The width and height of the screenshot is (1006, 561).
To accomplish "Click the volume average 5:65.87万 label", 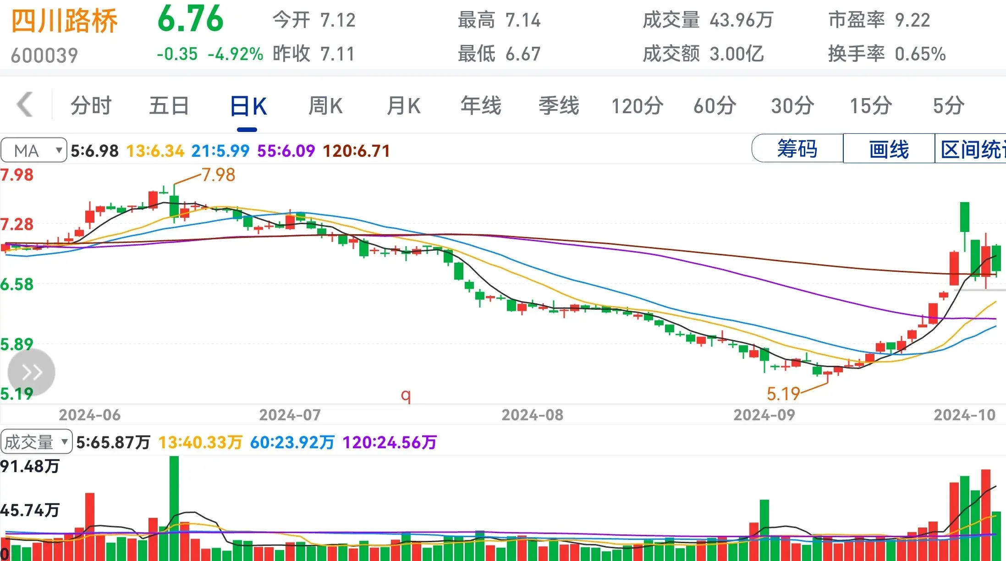I will point(113,442).
